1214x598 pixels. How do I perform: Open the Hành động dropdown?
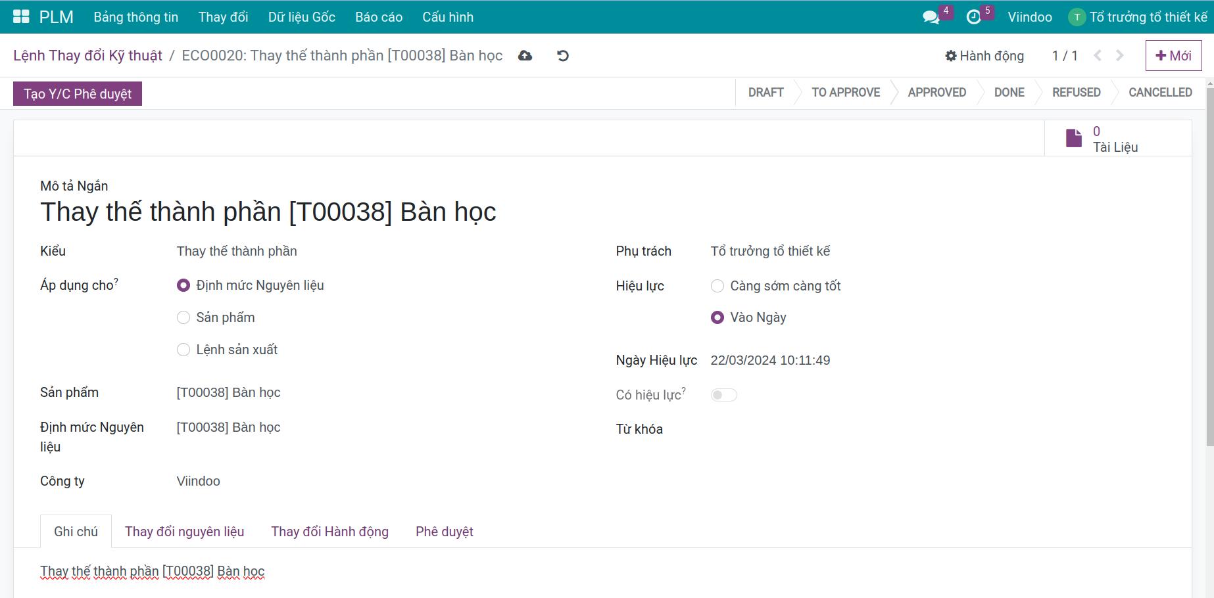tap(984, 56)
